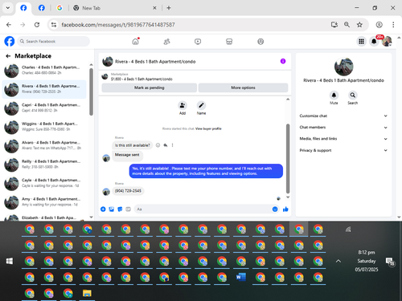This screenshot has width=402, height=301.
Task: Open the Windows notification center icon
Action: coord(390,262)
